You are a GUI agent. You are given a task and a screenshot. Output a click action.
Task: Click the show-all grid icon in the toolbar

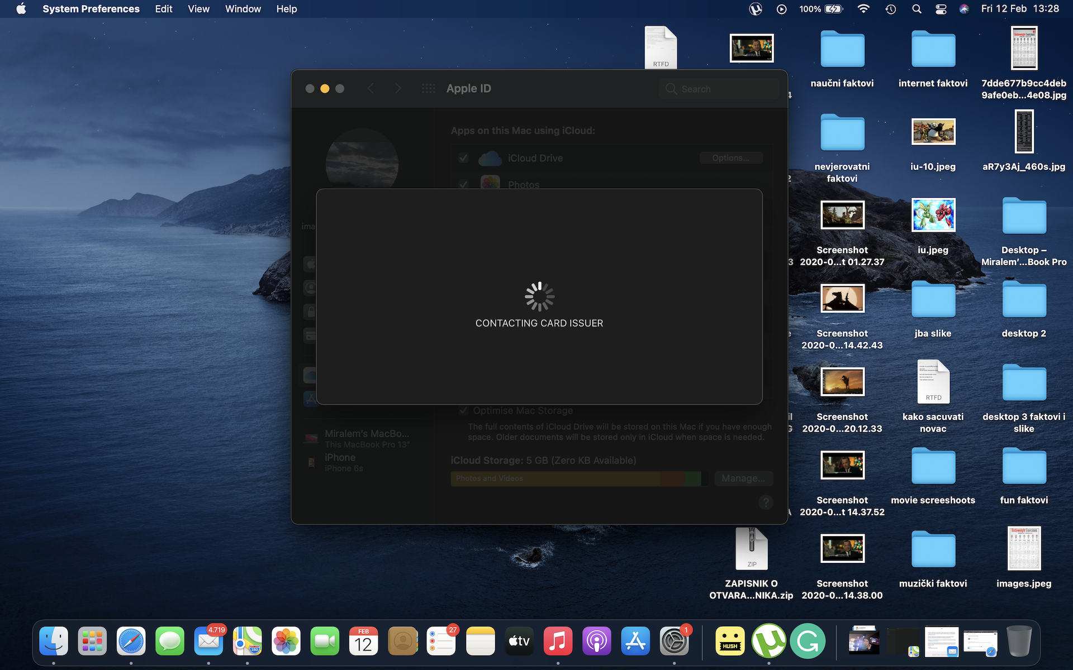pyautogui.click(x=428, y=89)
